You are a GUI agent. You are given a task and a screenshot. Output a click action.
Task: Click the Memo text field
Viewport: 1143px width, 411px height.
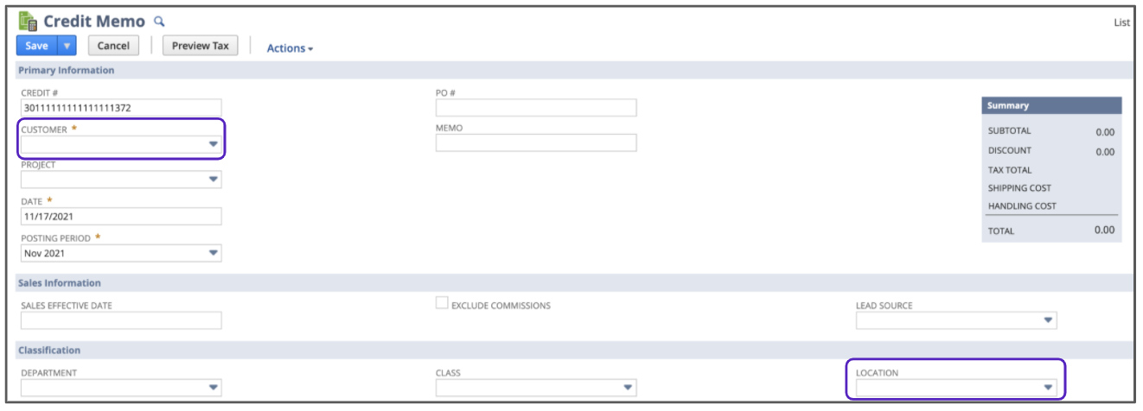click(536, 143)
